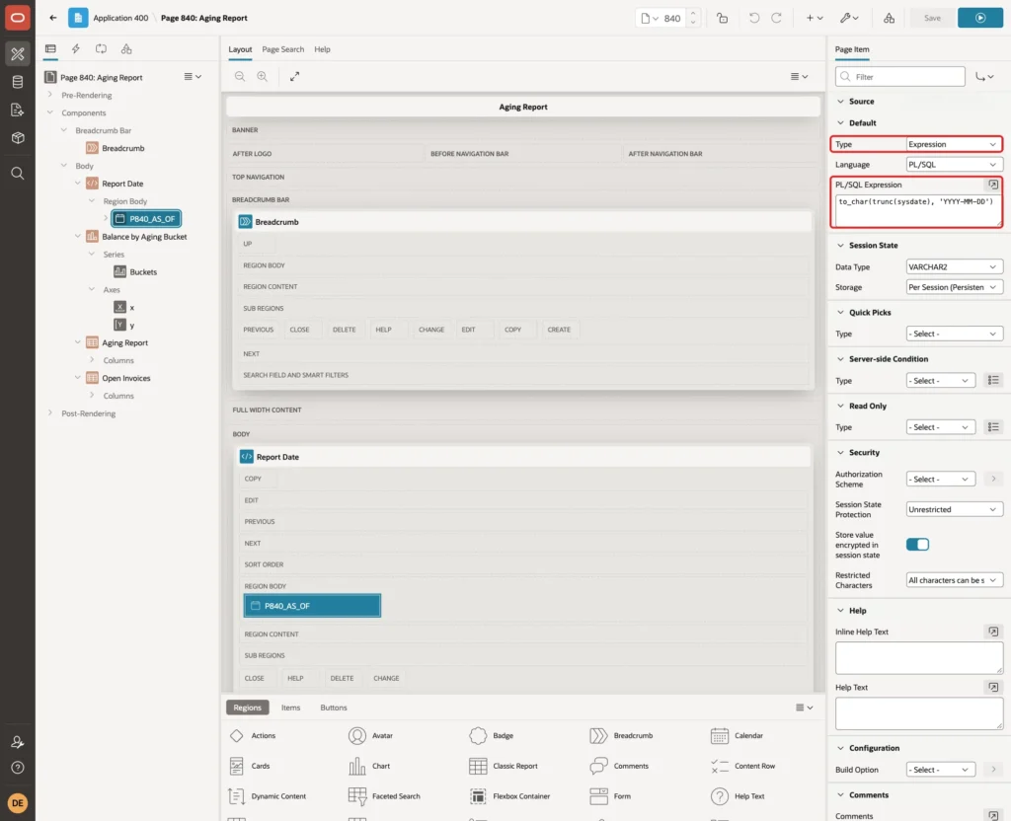The image size is (1011, 821).
Task: Redo the last change
Action: pyautogui.click(x=776, y=18)
